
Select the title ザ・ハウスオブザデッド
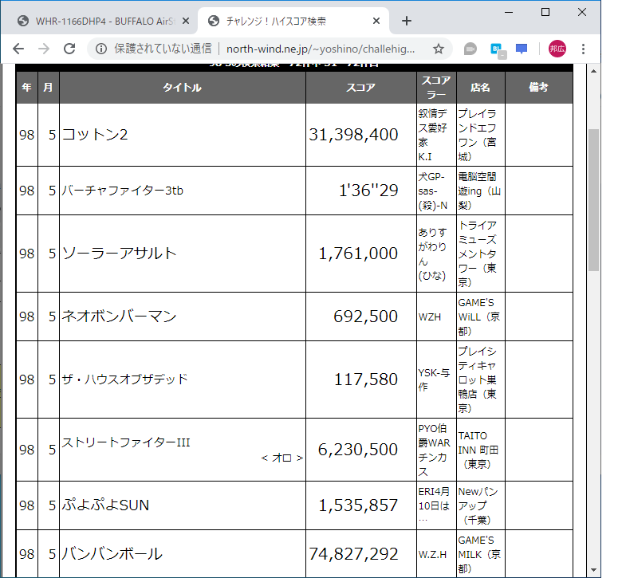(x=125, y=379)
